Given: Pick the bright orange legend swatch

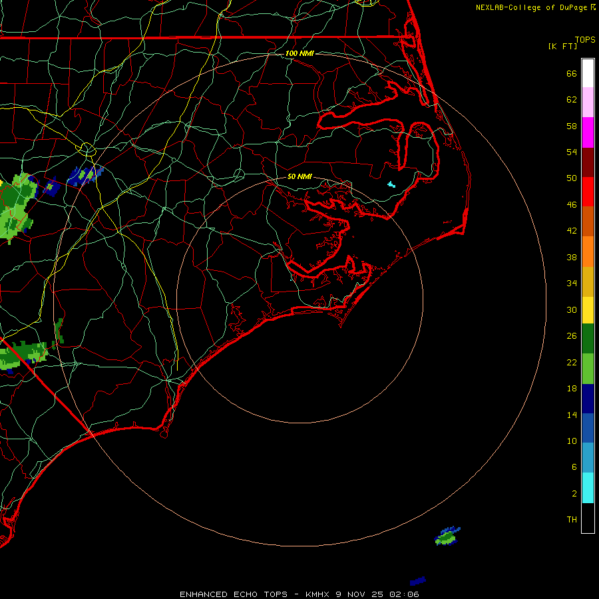Looking at the screenshot, I should (588, 252).
